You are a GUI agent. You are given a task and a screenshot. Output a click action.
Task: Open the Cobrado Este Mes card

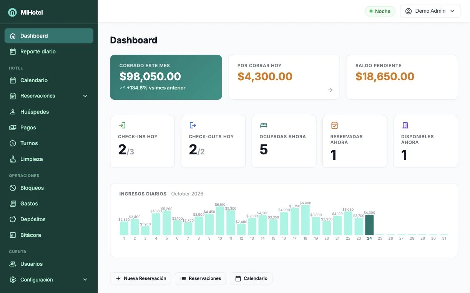coord(166,77)
